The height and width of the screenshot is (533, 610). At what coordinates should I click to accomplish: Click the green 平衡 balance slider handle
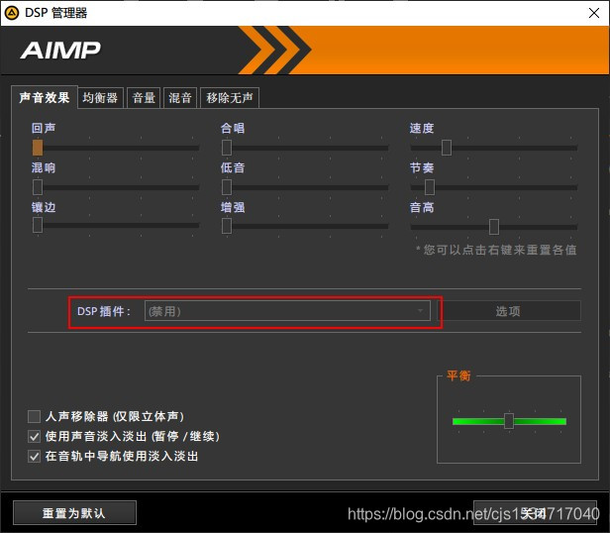click(x=509, y=421)
